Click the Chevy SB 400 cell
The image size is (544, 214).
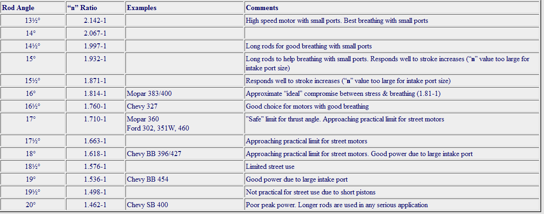click(x=147, y=205)
